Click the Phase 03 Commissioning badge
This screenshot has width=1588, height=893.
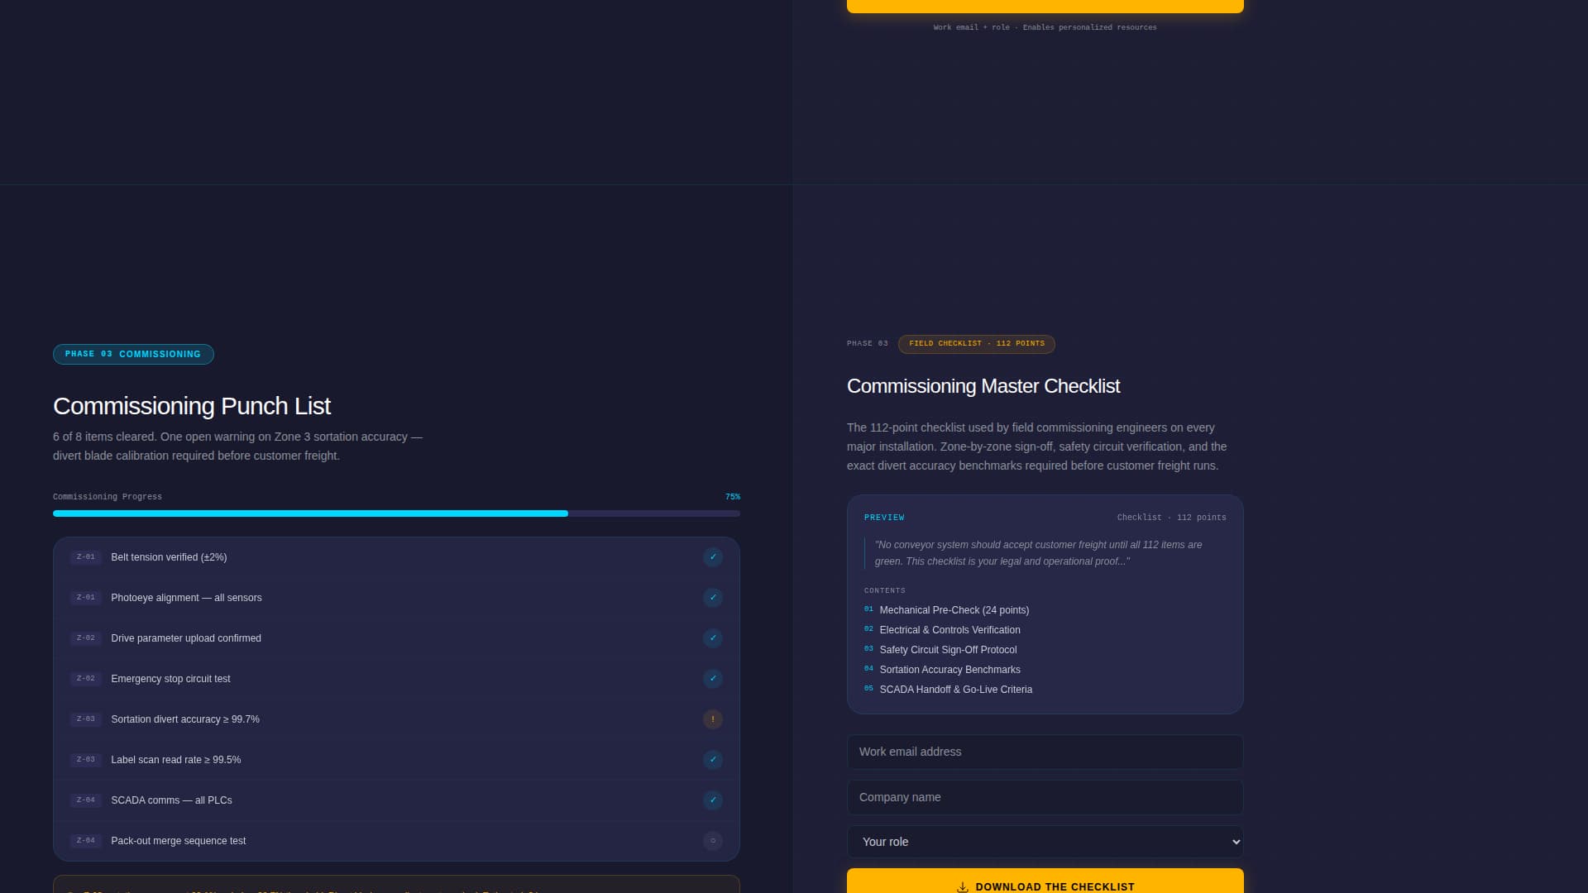coord(133,354)
